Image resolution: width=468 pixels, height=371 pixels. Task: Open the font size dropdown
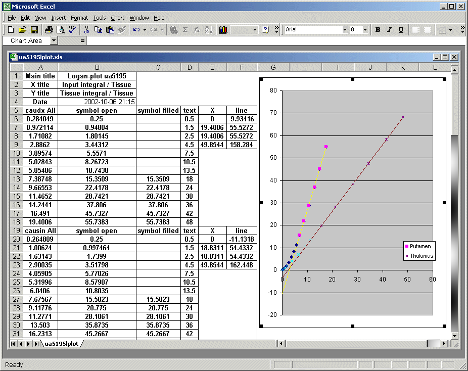[x=366, y=30]
